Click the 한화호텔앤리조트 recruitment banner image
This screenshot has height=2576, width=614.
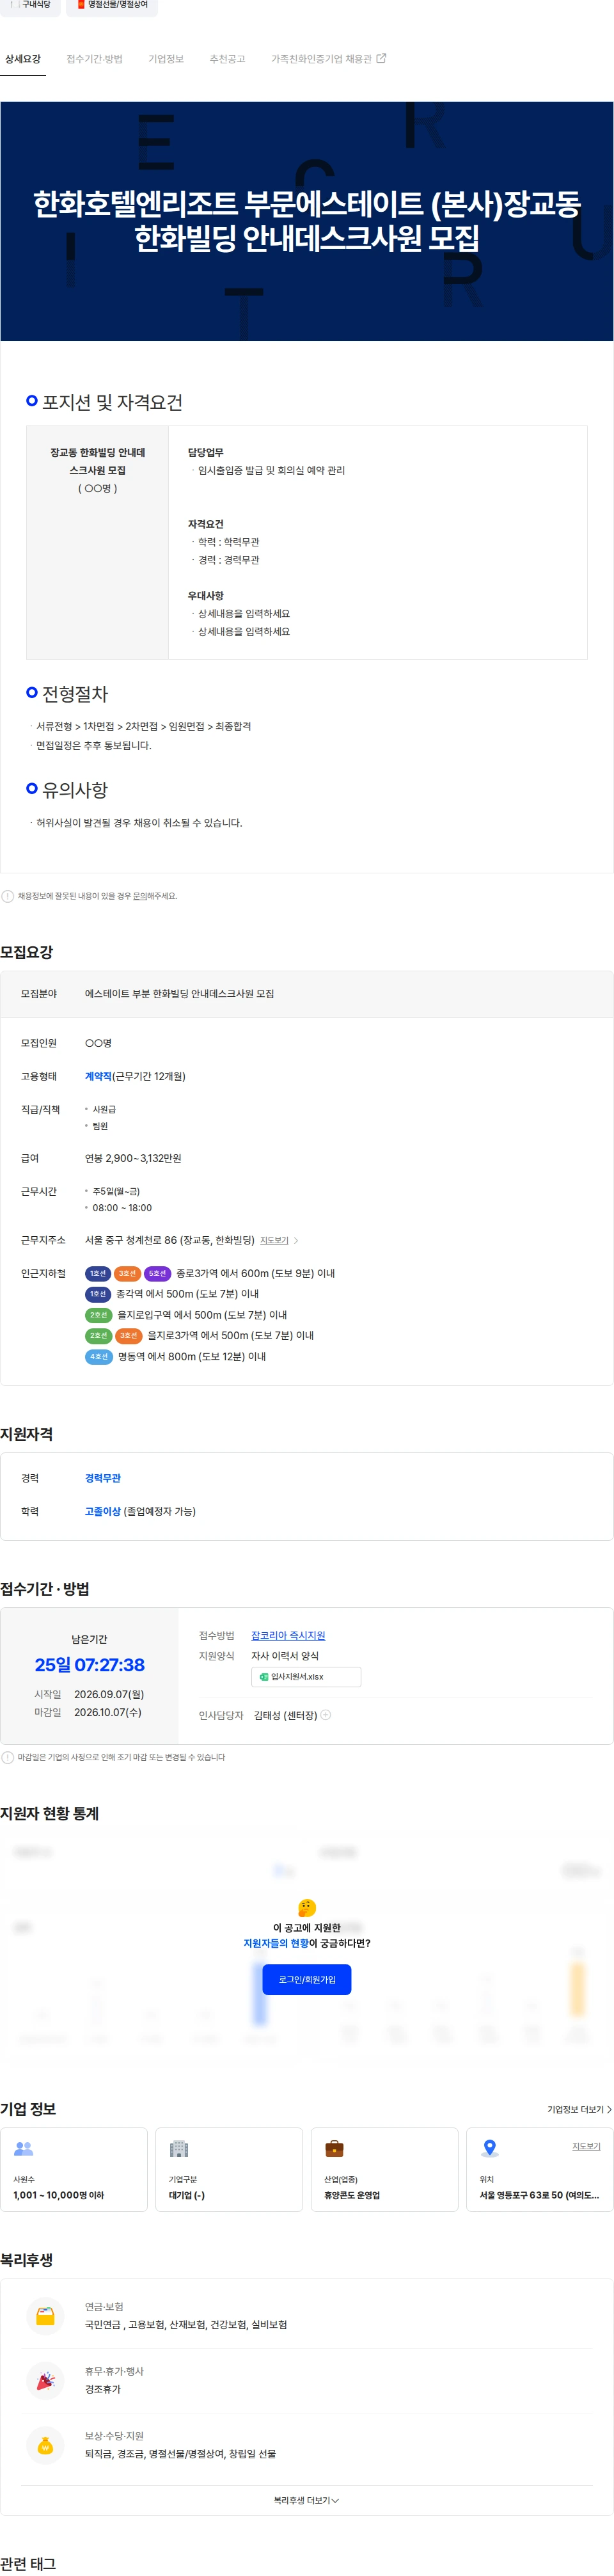307,221
